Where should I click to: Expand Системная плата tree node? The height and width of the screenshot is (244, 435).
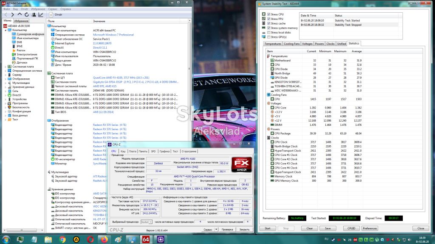(x=6, y=67)
